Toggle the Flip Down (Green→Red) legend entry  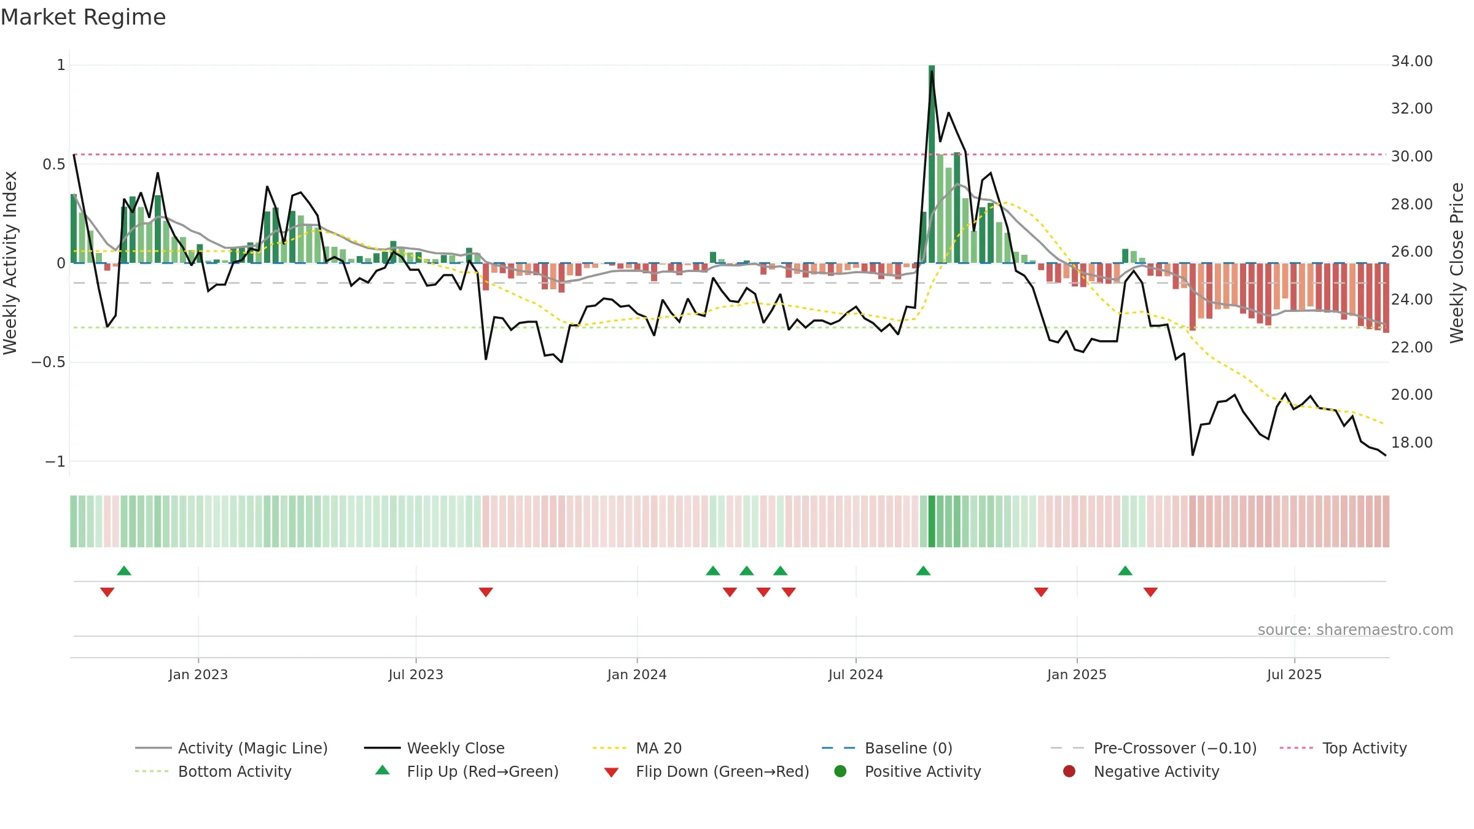706,771
